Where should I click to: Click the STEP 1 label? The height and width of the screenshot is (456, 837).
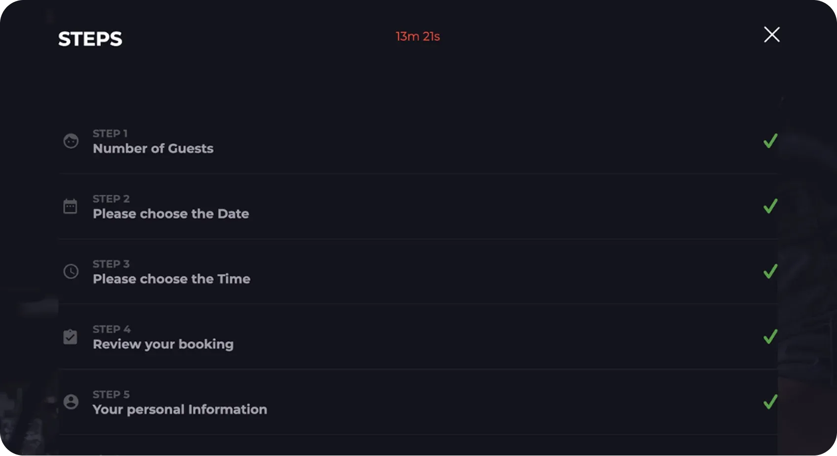coord(110,133)
